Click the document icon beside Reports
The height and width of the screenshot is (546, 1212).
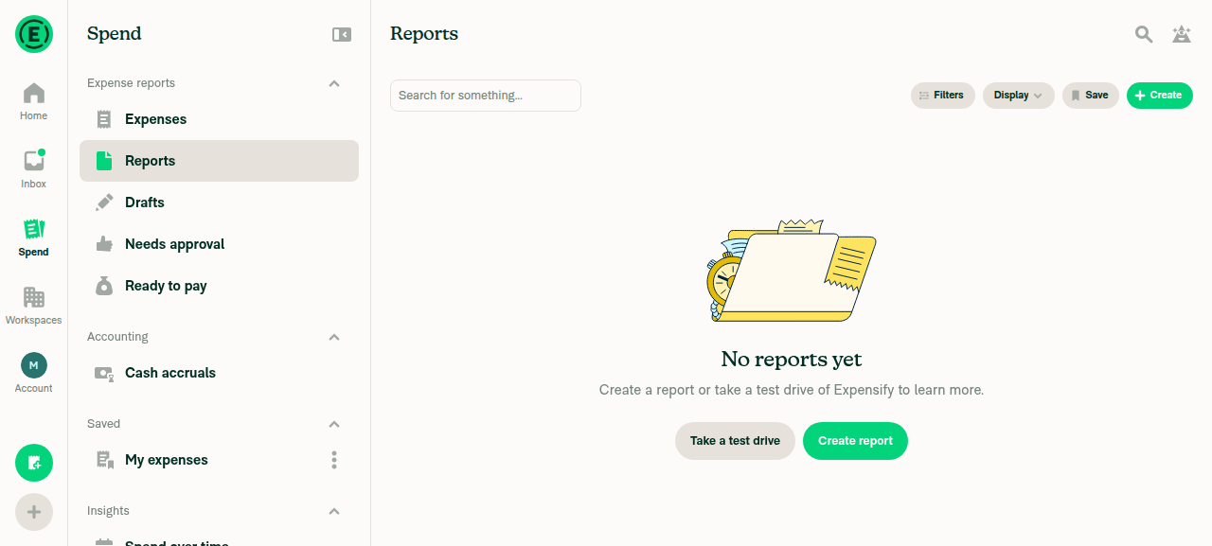[x=104, y=161]
